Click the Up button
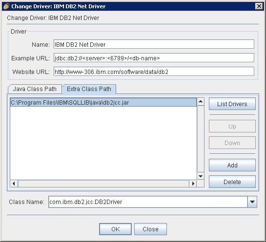Image resolution: width=266 pixels, height=242 pixels. point(232,126)
